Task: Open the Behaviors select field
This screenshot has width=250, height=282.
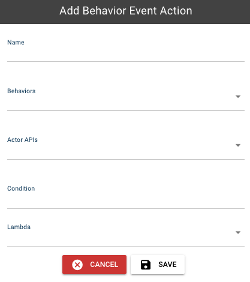Action: (126, 99)
